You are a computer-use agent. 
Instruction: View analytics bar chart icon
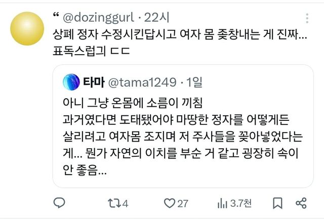[222, 203]
